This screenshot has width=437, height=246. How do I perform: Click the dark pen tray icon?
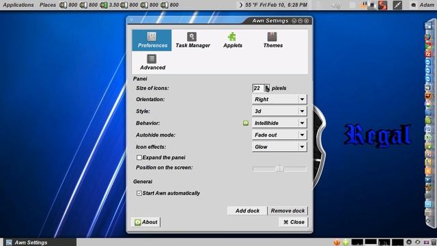click(x=397, y=5)
